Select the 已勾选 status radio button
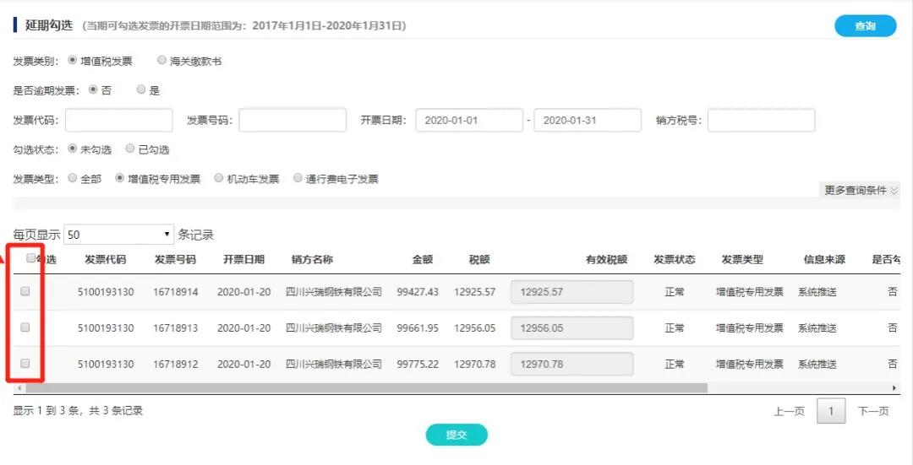913x465 pixels. pyautogui.click(x=130, y=149)
